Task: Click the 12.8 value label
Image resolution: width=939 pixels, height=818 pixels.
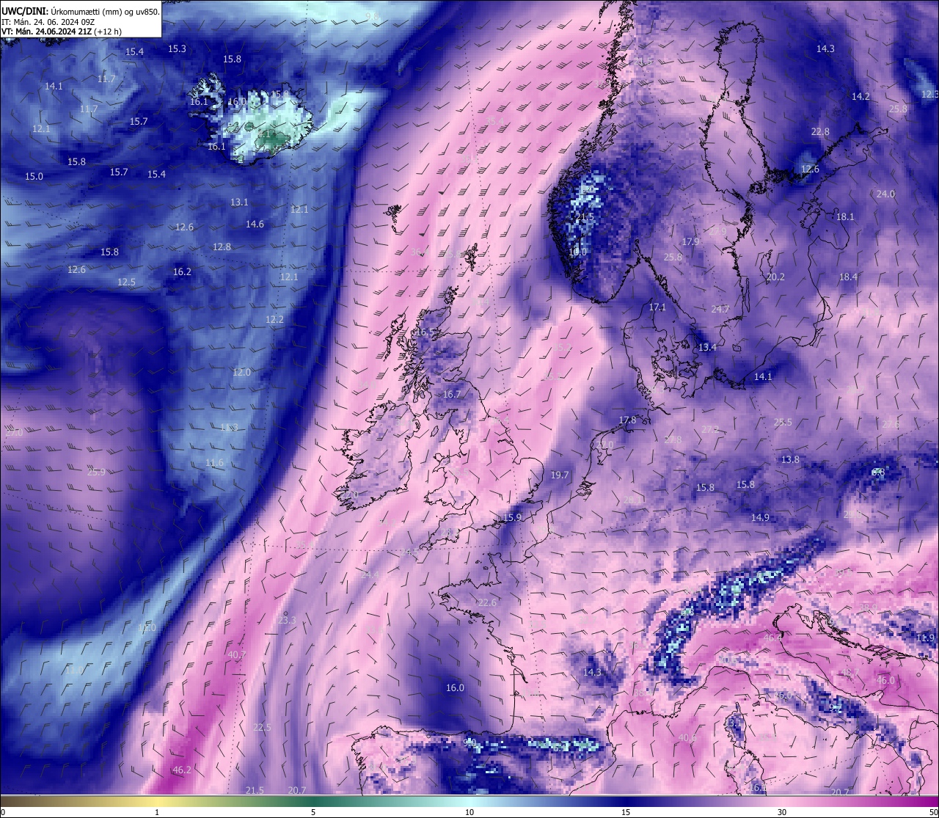Action: [222, 247]
